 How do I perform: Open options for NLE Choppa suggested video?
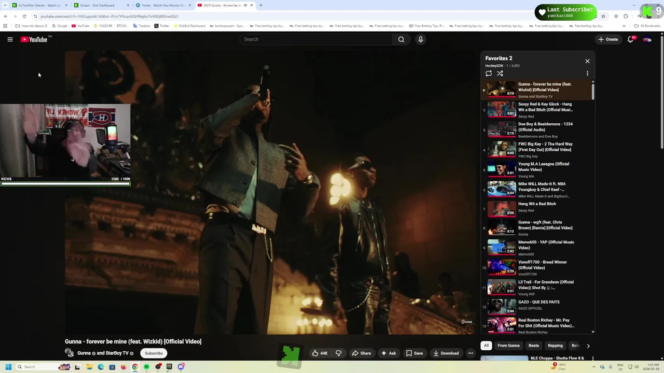click(592, 358)
